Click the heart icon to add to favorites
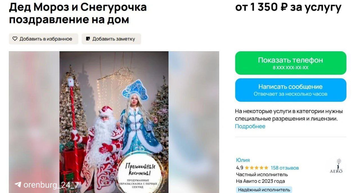 coord(15,39)
